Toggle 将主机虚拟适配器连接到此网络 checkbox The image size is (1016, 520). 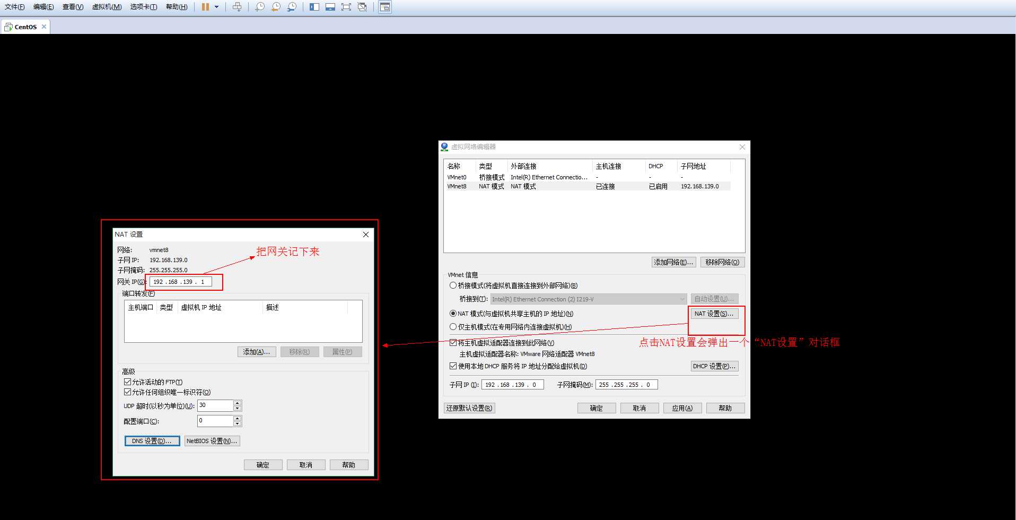coord(453,343)
